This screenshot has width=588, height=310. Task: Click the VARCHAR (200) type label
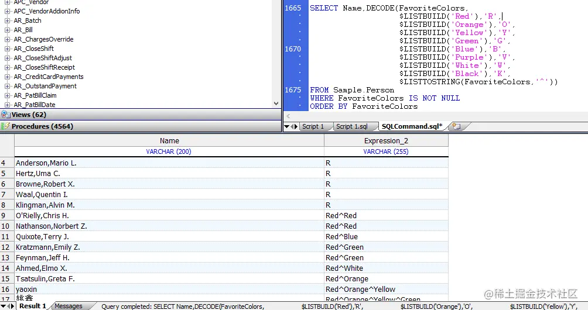pos(168,151)
